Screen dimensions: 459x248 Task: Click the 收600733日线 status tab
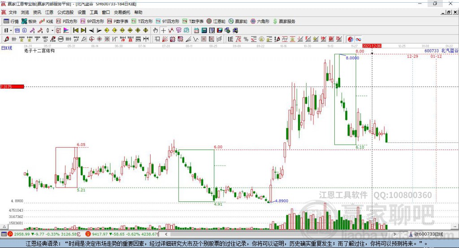pos(426,234)
